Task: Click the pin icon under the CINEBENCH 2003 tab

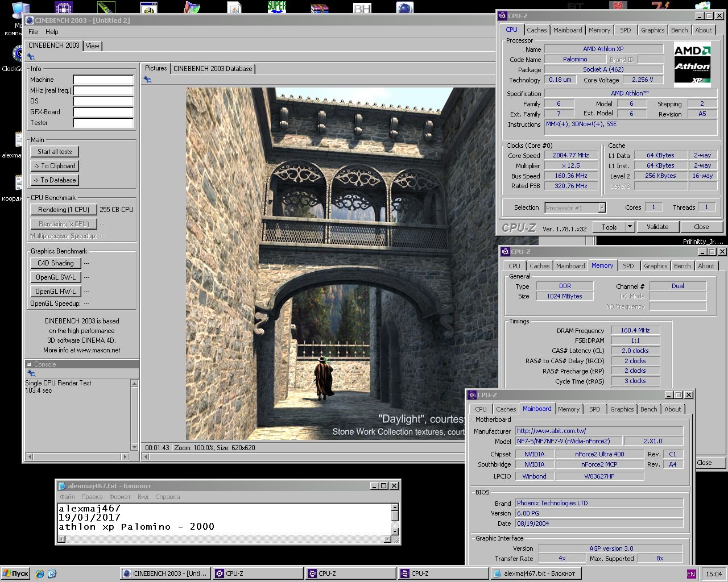Action: point(31,57)
